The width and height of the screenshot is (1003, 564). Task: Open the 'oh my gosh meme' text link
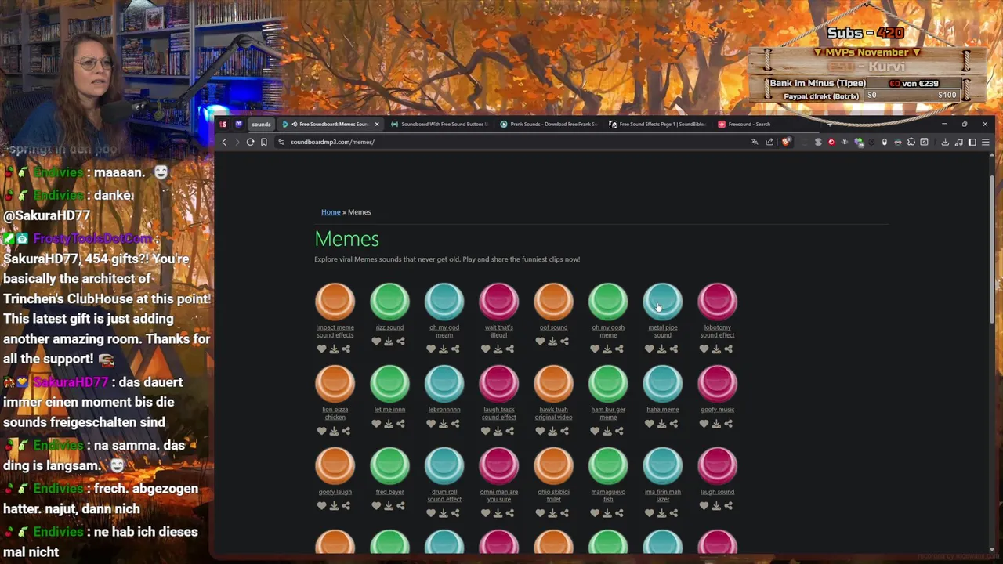click(608, 331)
